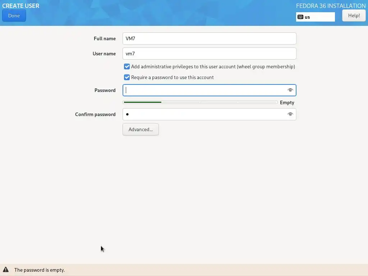This screenshot has width=368, height=276.
Task: Click the password strength bar
Action: [x=200, y=102]
